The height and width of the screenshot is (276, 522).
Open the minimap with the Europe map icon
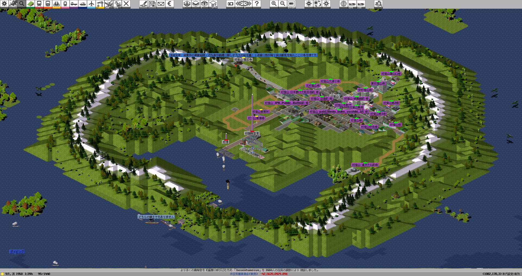13,4
